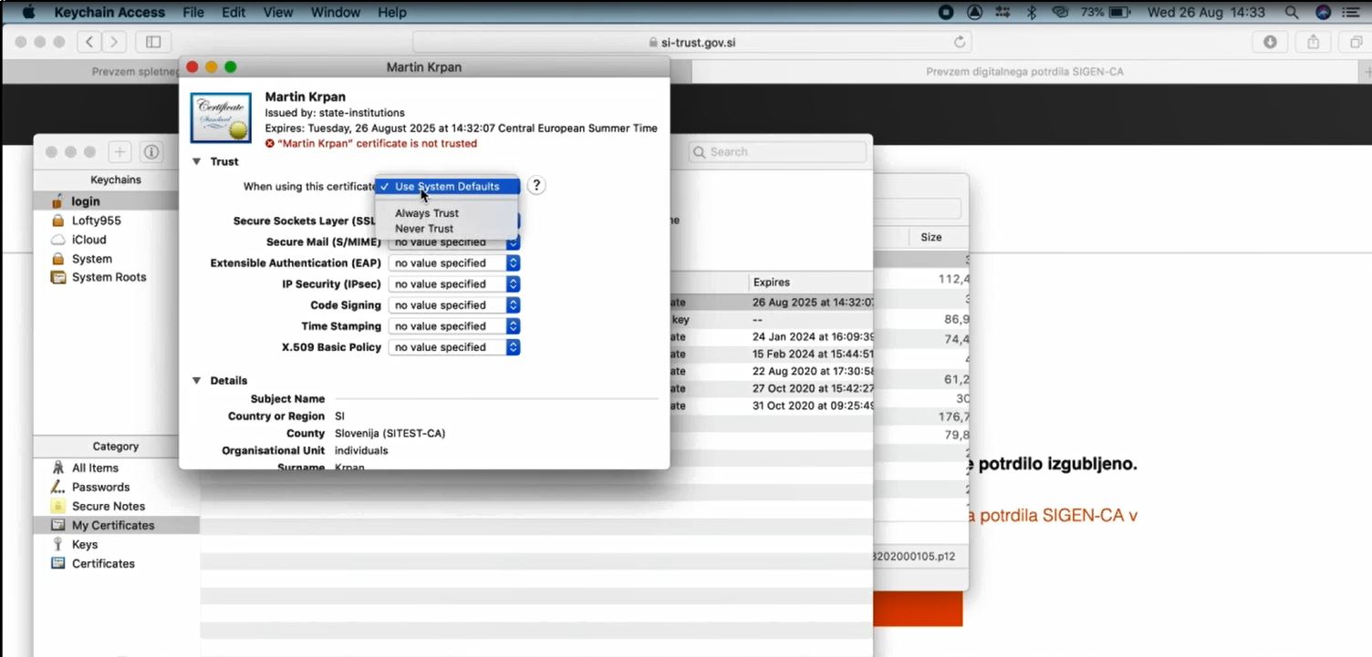Open the Window menu

[336, 13]
